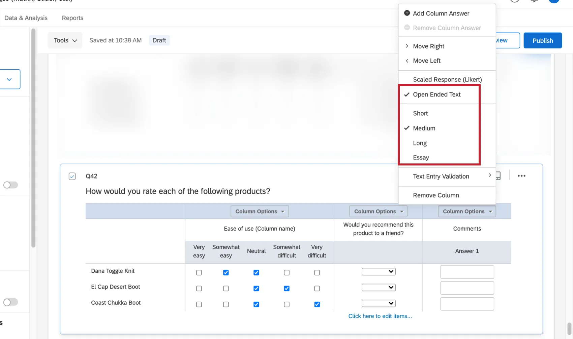Select Essay text length in the menu
573x339 pixels.
pos(421,157)
